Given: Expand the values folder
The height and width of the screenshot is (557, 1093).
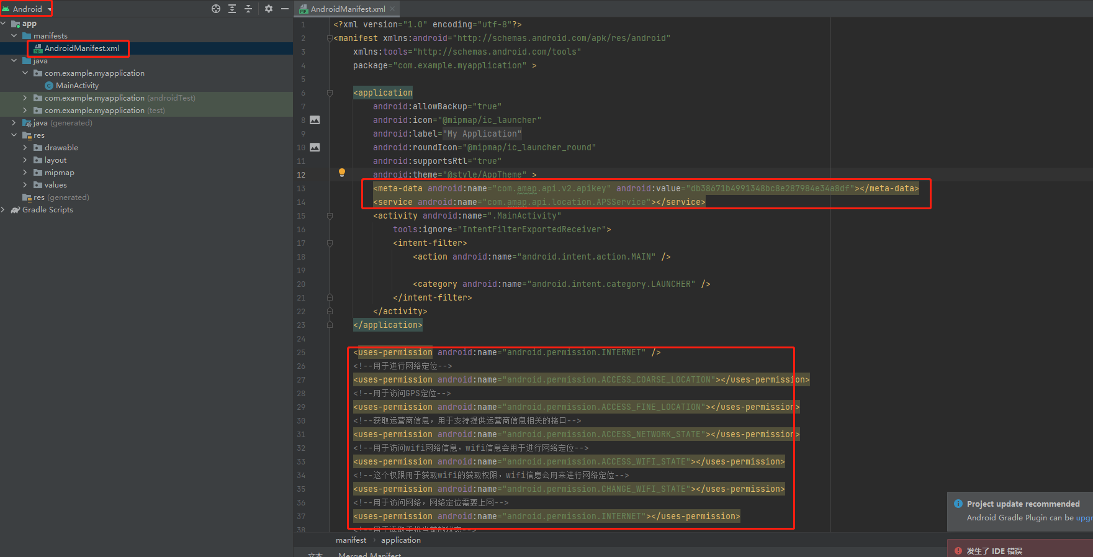Looking at the screenshot, I should pos(25,185).
